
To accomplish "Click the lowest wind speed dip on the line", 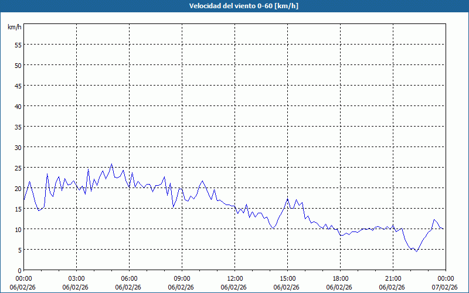I will [417, 251].
